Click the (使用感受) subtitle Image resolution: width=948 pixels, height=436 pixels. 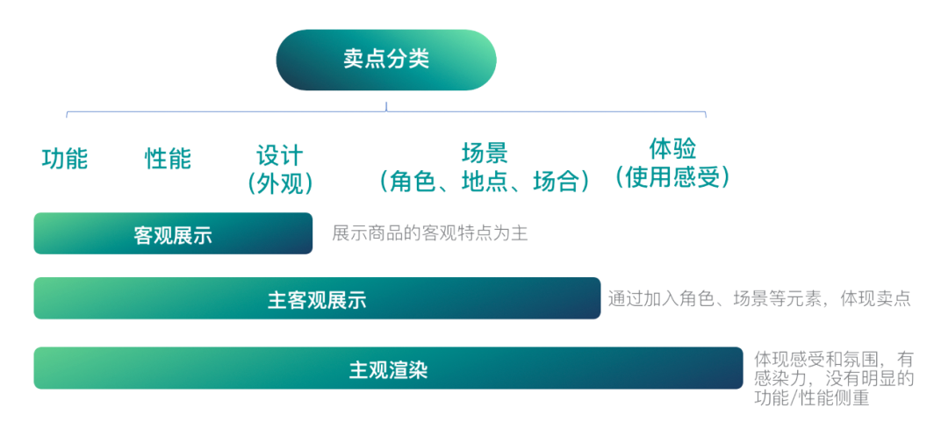(672, 177)
